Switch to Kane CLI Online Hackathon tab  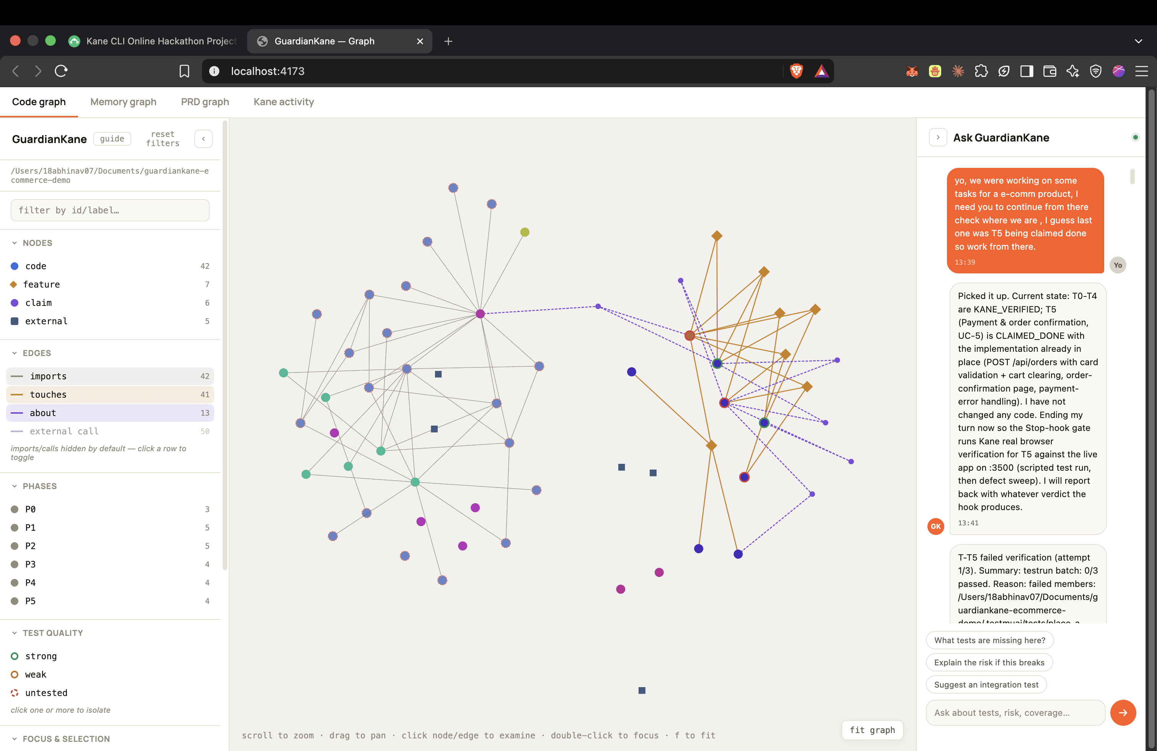153,41
